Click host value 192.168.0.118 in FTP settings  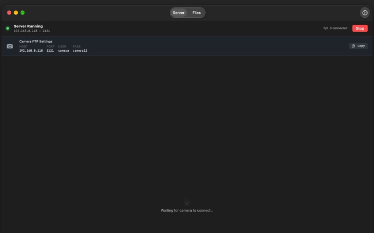pyautogui.click(x=31, y=51)
